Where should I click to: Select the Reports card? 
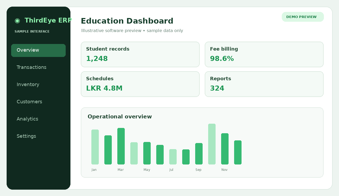pyautogui.click(x=264, y=84)
